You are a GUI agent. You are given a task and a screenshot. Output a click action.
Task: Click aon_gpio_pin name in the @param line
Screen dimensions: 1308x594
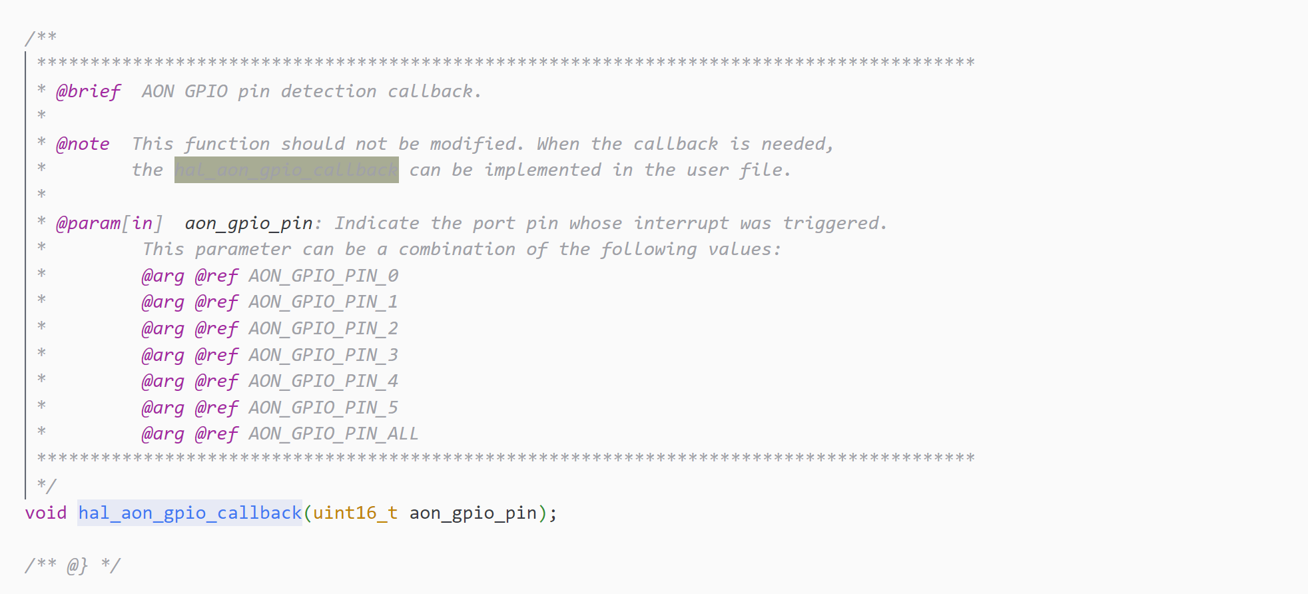click(x=248, y=223)
